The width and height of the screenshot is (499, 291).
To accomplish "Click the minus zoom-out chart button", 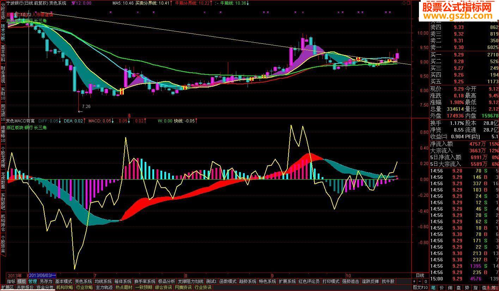I will pyautogui.click(x=420, y=281).
